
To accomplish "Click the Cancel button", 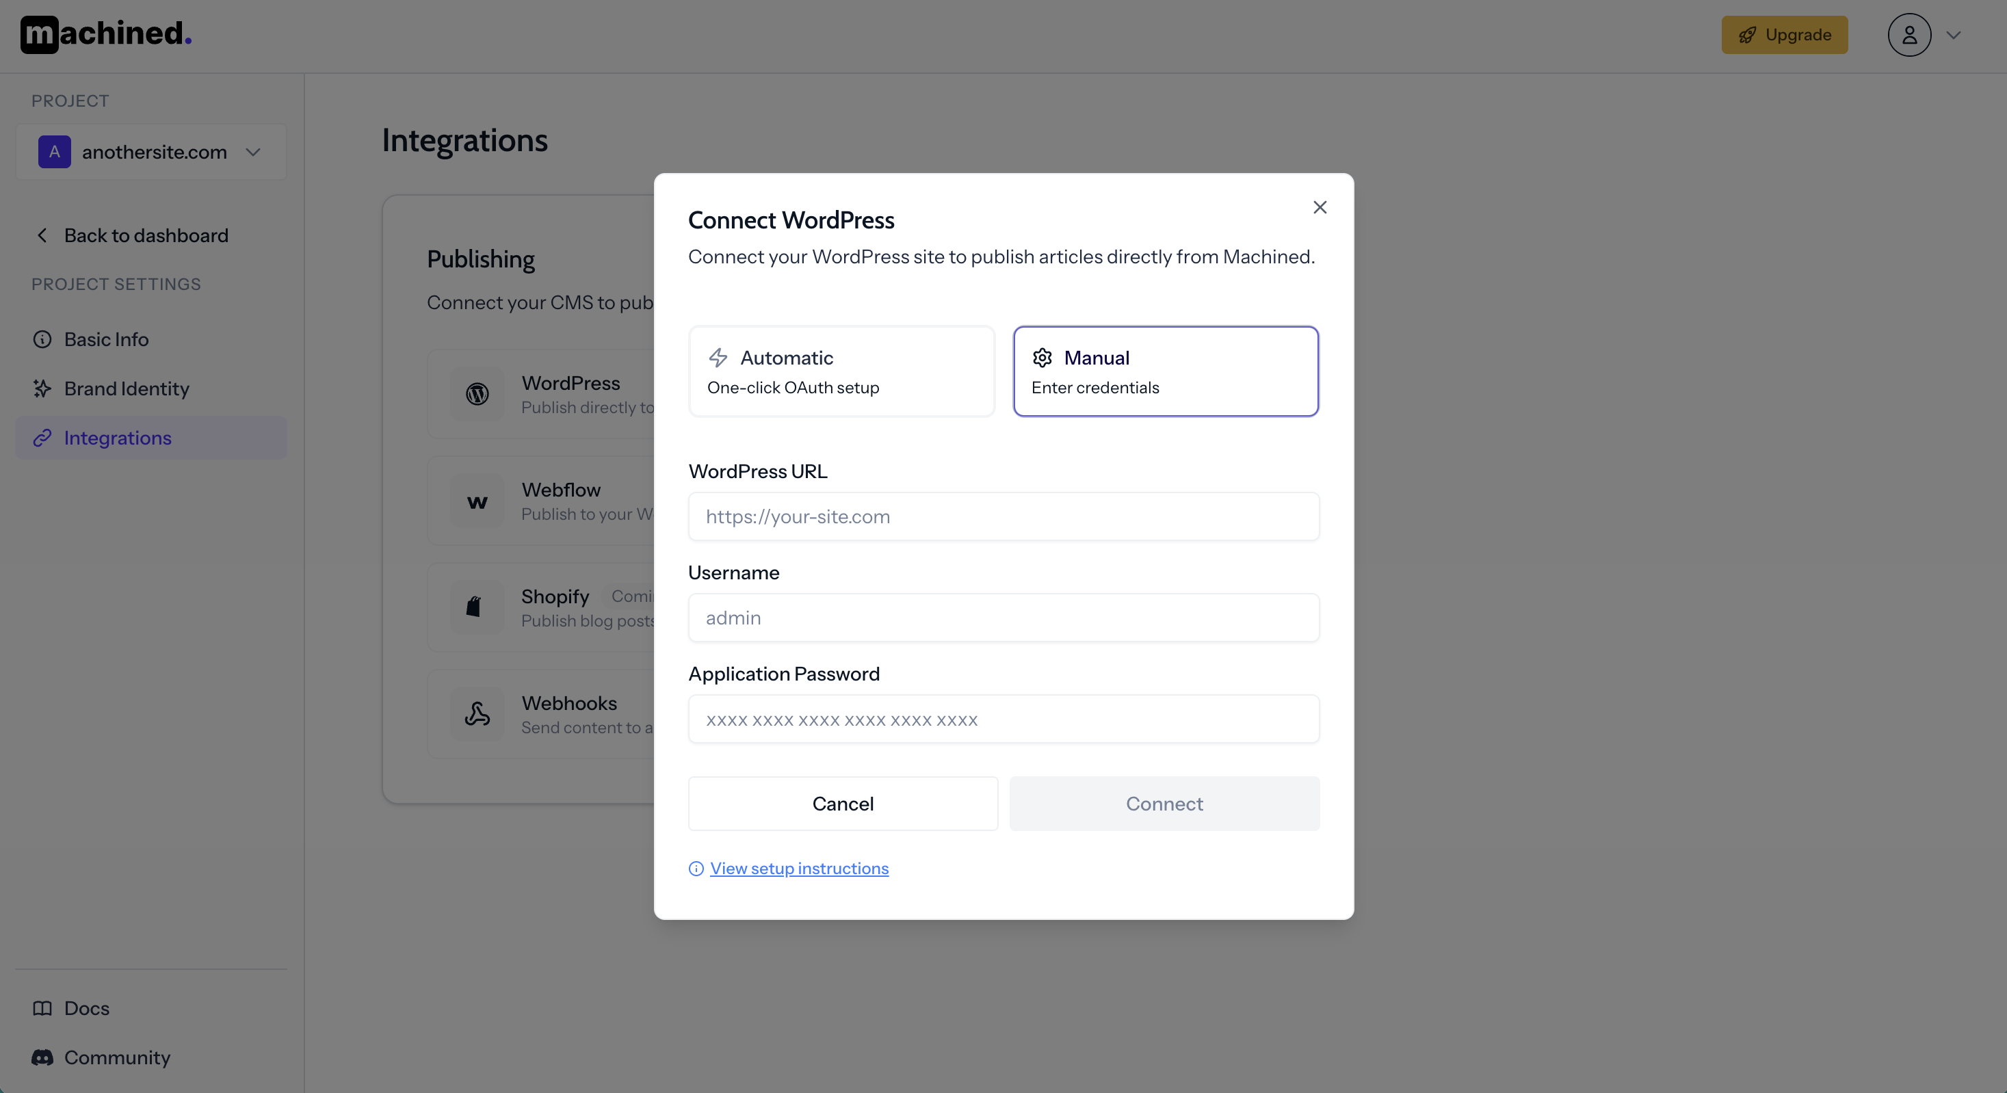I will click(843, 803).
